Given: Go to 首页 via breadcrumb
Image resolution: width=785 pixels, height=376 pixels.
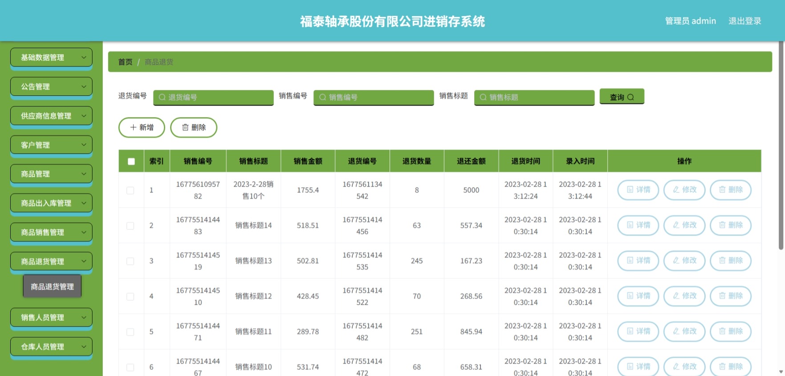Looking at the screenshot, I should point(125,62).
